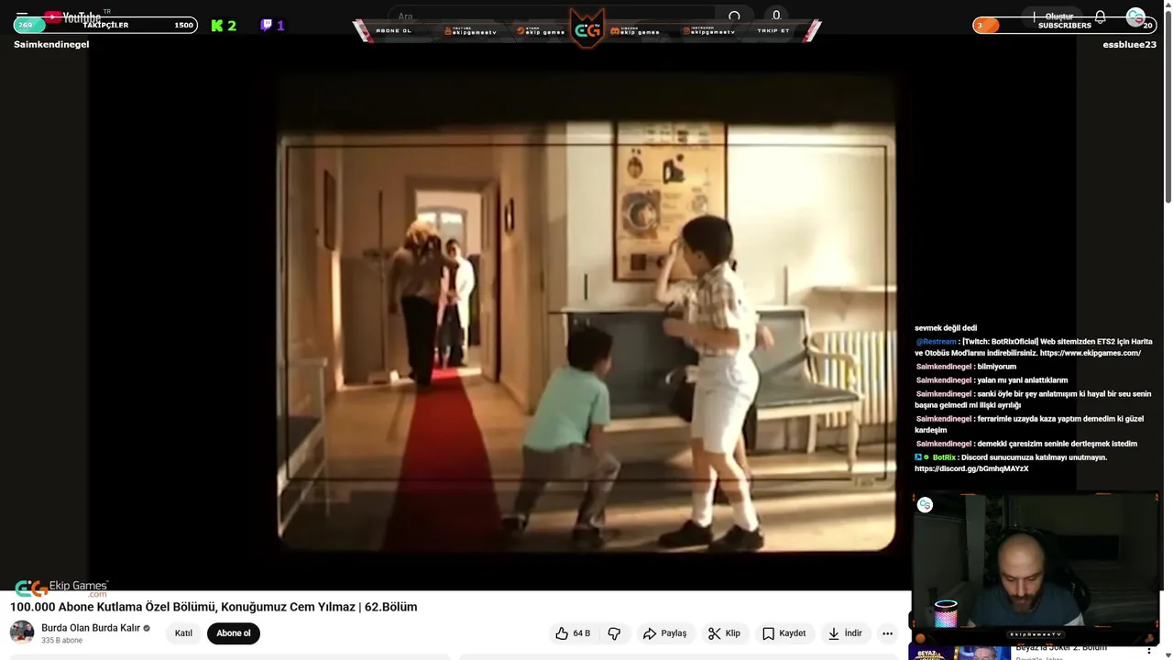
Task: Click essbluee23 latest subscriber label
Action: pos(1129,44)
